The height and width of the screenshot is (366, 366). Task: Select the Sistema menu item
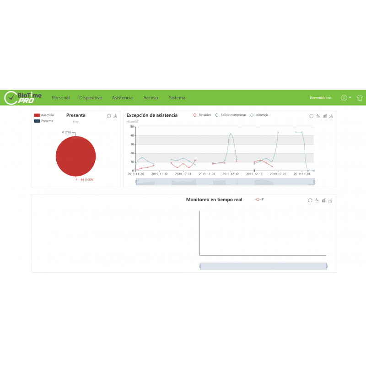pos(177,97)
